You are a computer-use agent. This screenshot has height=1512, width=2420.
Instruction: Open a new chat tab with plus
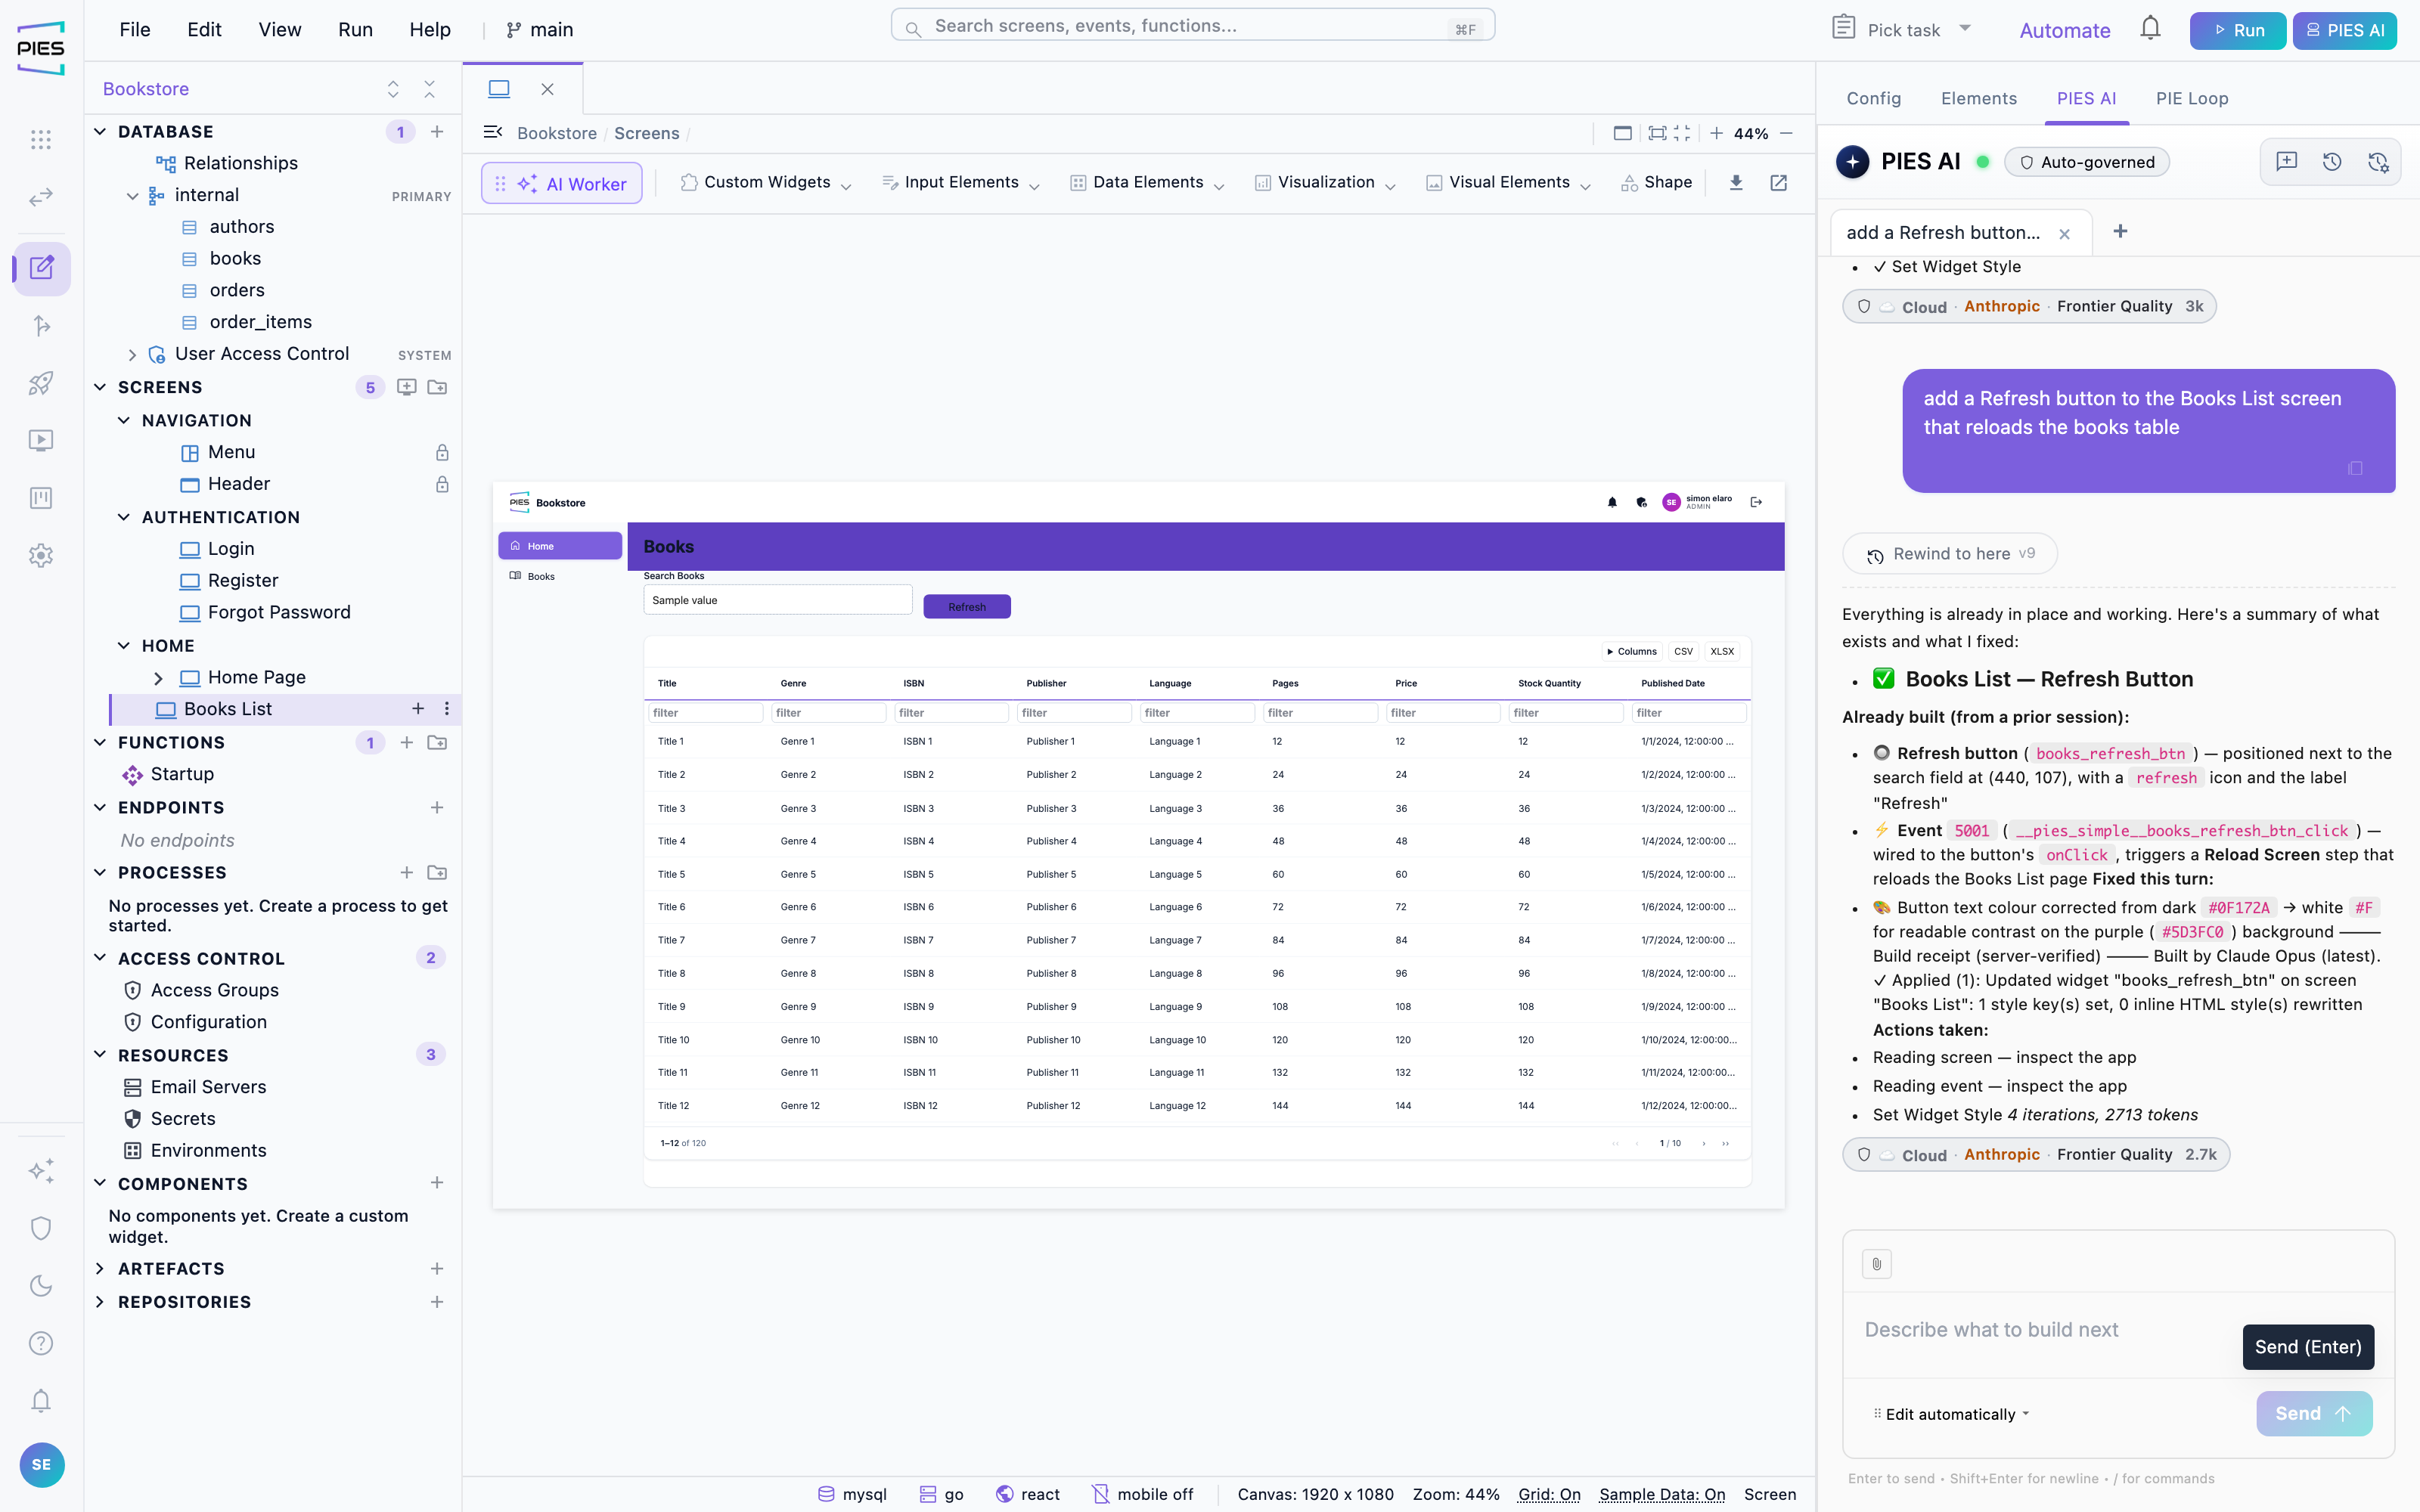[2120, 232]
